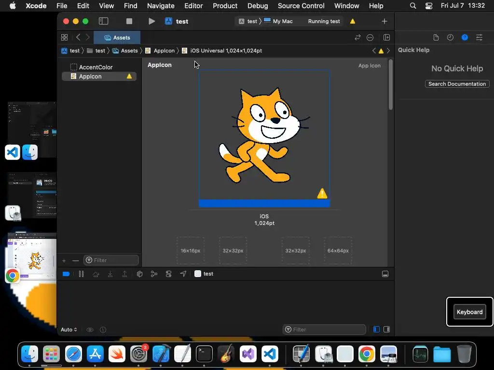Screen dimensions: 494x370
Task: Click warning badge on app icon image
Action: (x=322, y=193)
